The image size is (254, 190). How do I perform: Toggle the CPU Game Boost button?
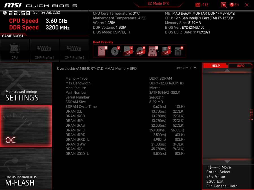(15, 51)
